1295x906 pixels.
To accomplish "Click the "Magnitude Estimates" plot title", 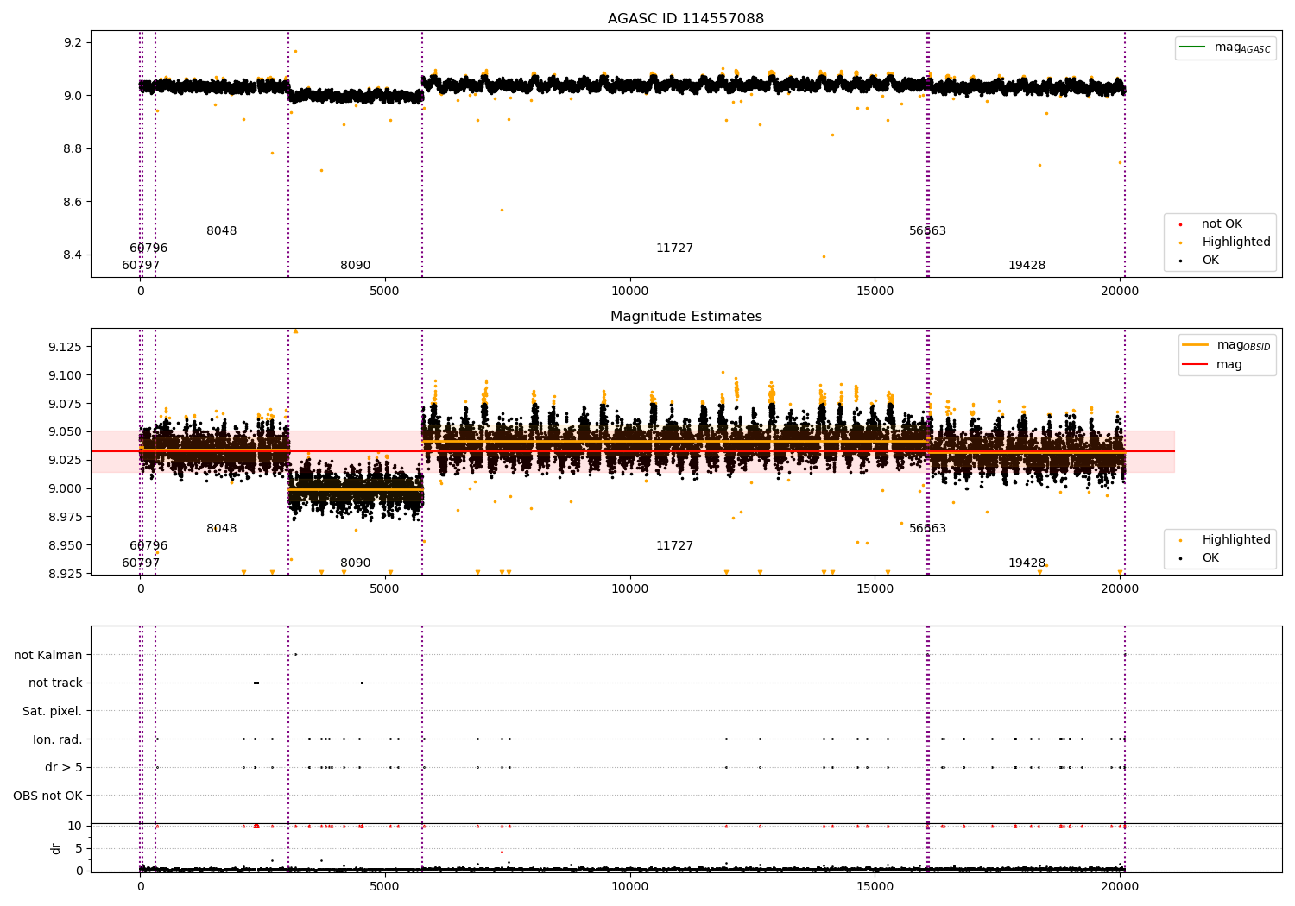I will coord(685,317).
